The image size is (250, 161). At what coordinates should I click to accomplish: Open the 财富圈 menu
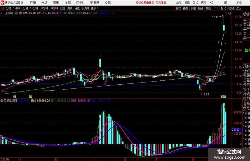coord(95,3)
